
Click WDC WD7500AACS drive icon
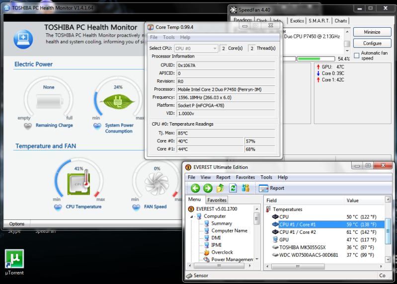(x=275, y=255)
